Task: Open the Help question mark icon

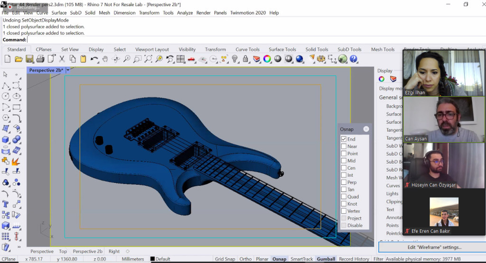Action: [x=354, y=59]
